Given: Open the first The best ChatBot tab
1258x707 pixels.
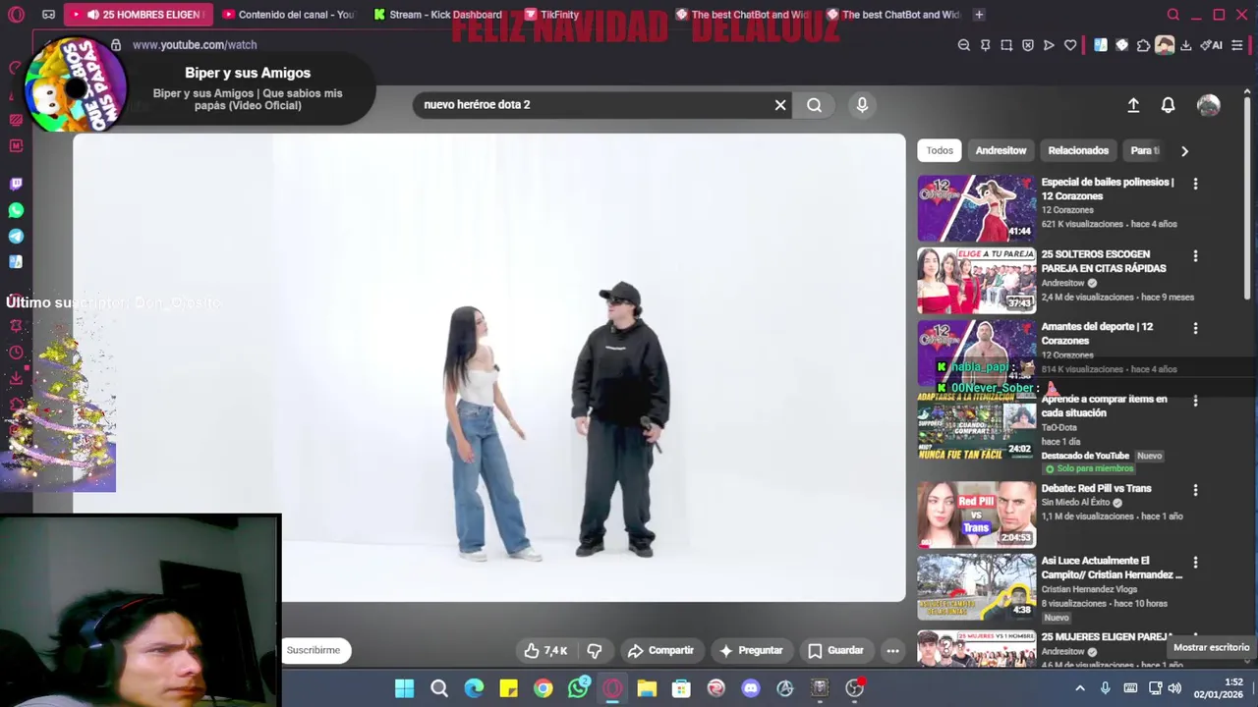Looking at the screenshot, I should [x=741, y=15].
